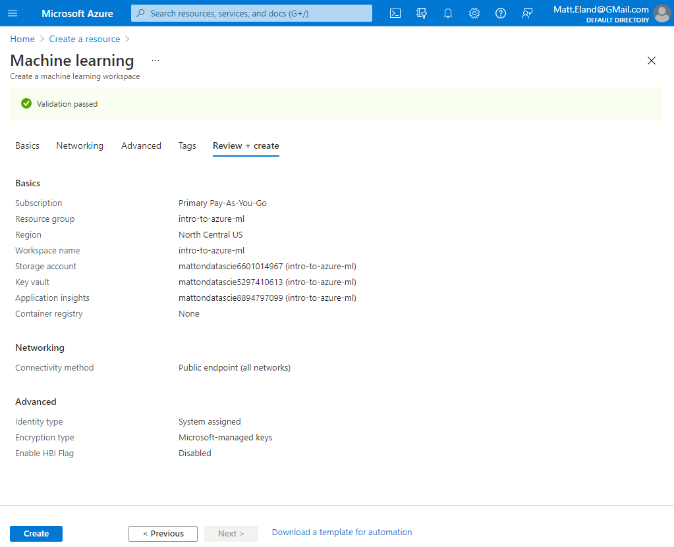Click the Create button
Viewport: 674px width, 547px height.
click(x=36, y=534)
